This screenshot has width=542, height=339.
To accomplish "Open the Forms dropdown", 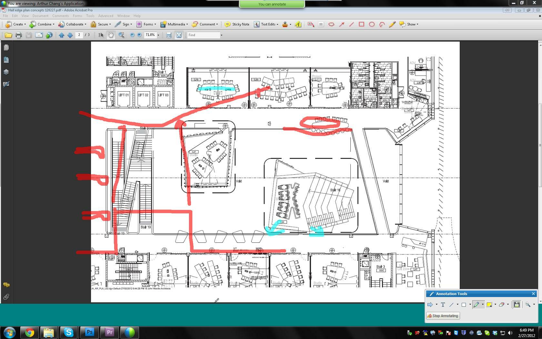I will [146, 24].
